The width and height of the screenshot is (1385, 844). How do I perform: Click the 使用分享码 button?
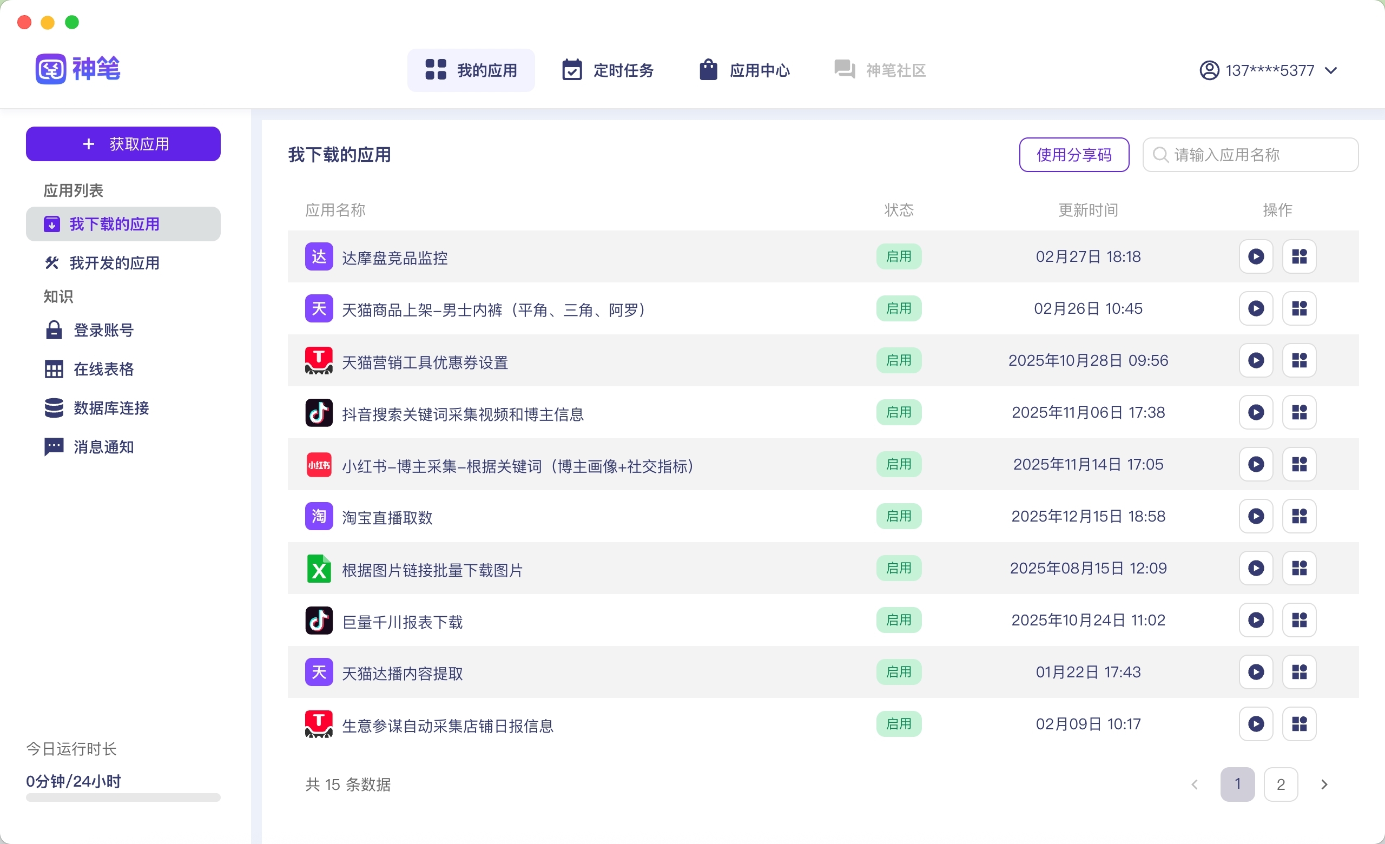(x=1073, y=155)
